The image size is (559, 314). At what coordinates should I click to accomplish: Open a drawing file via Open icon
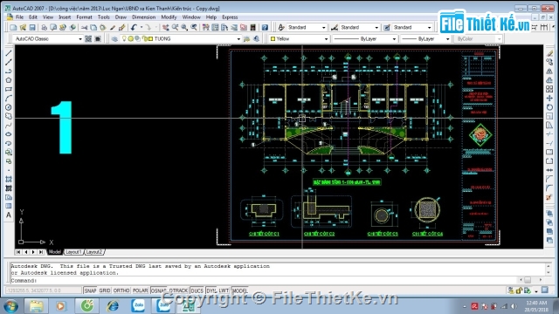[23, 27]
